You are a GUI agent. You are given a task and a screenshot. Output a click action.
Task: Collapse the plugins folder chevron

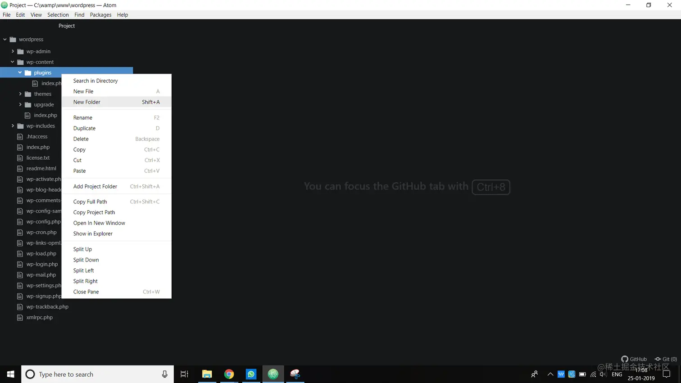coord(20,72)
